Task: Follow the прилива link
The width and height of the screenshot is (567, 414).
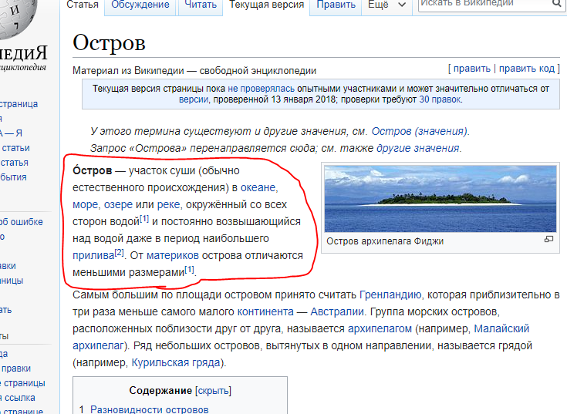Action: pyautogui.click(x=93, y=256)
